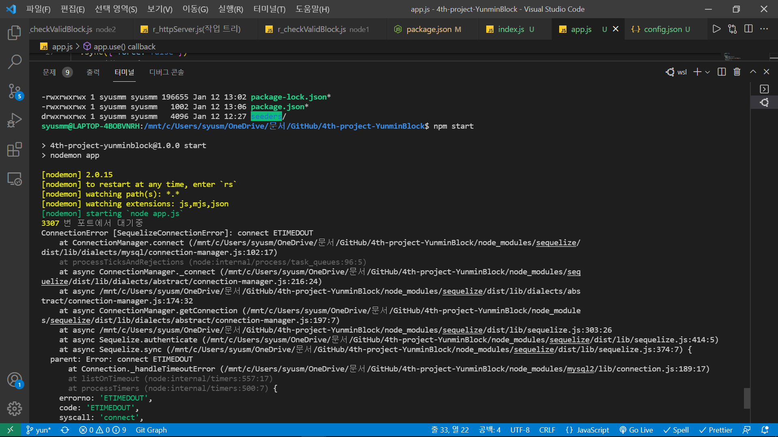The image size is (778, 437).
Task: Open the Explorer view in activity bar
Action: click(15, 33)
